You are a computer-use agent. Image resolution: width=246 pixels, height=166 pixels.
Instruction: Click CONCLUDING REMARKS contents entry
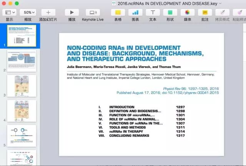(x=129, y=135)
